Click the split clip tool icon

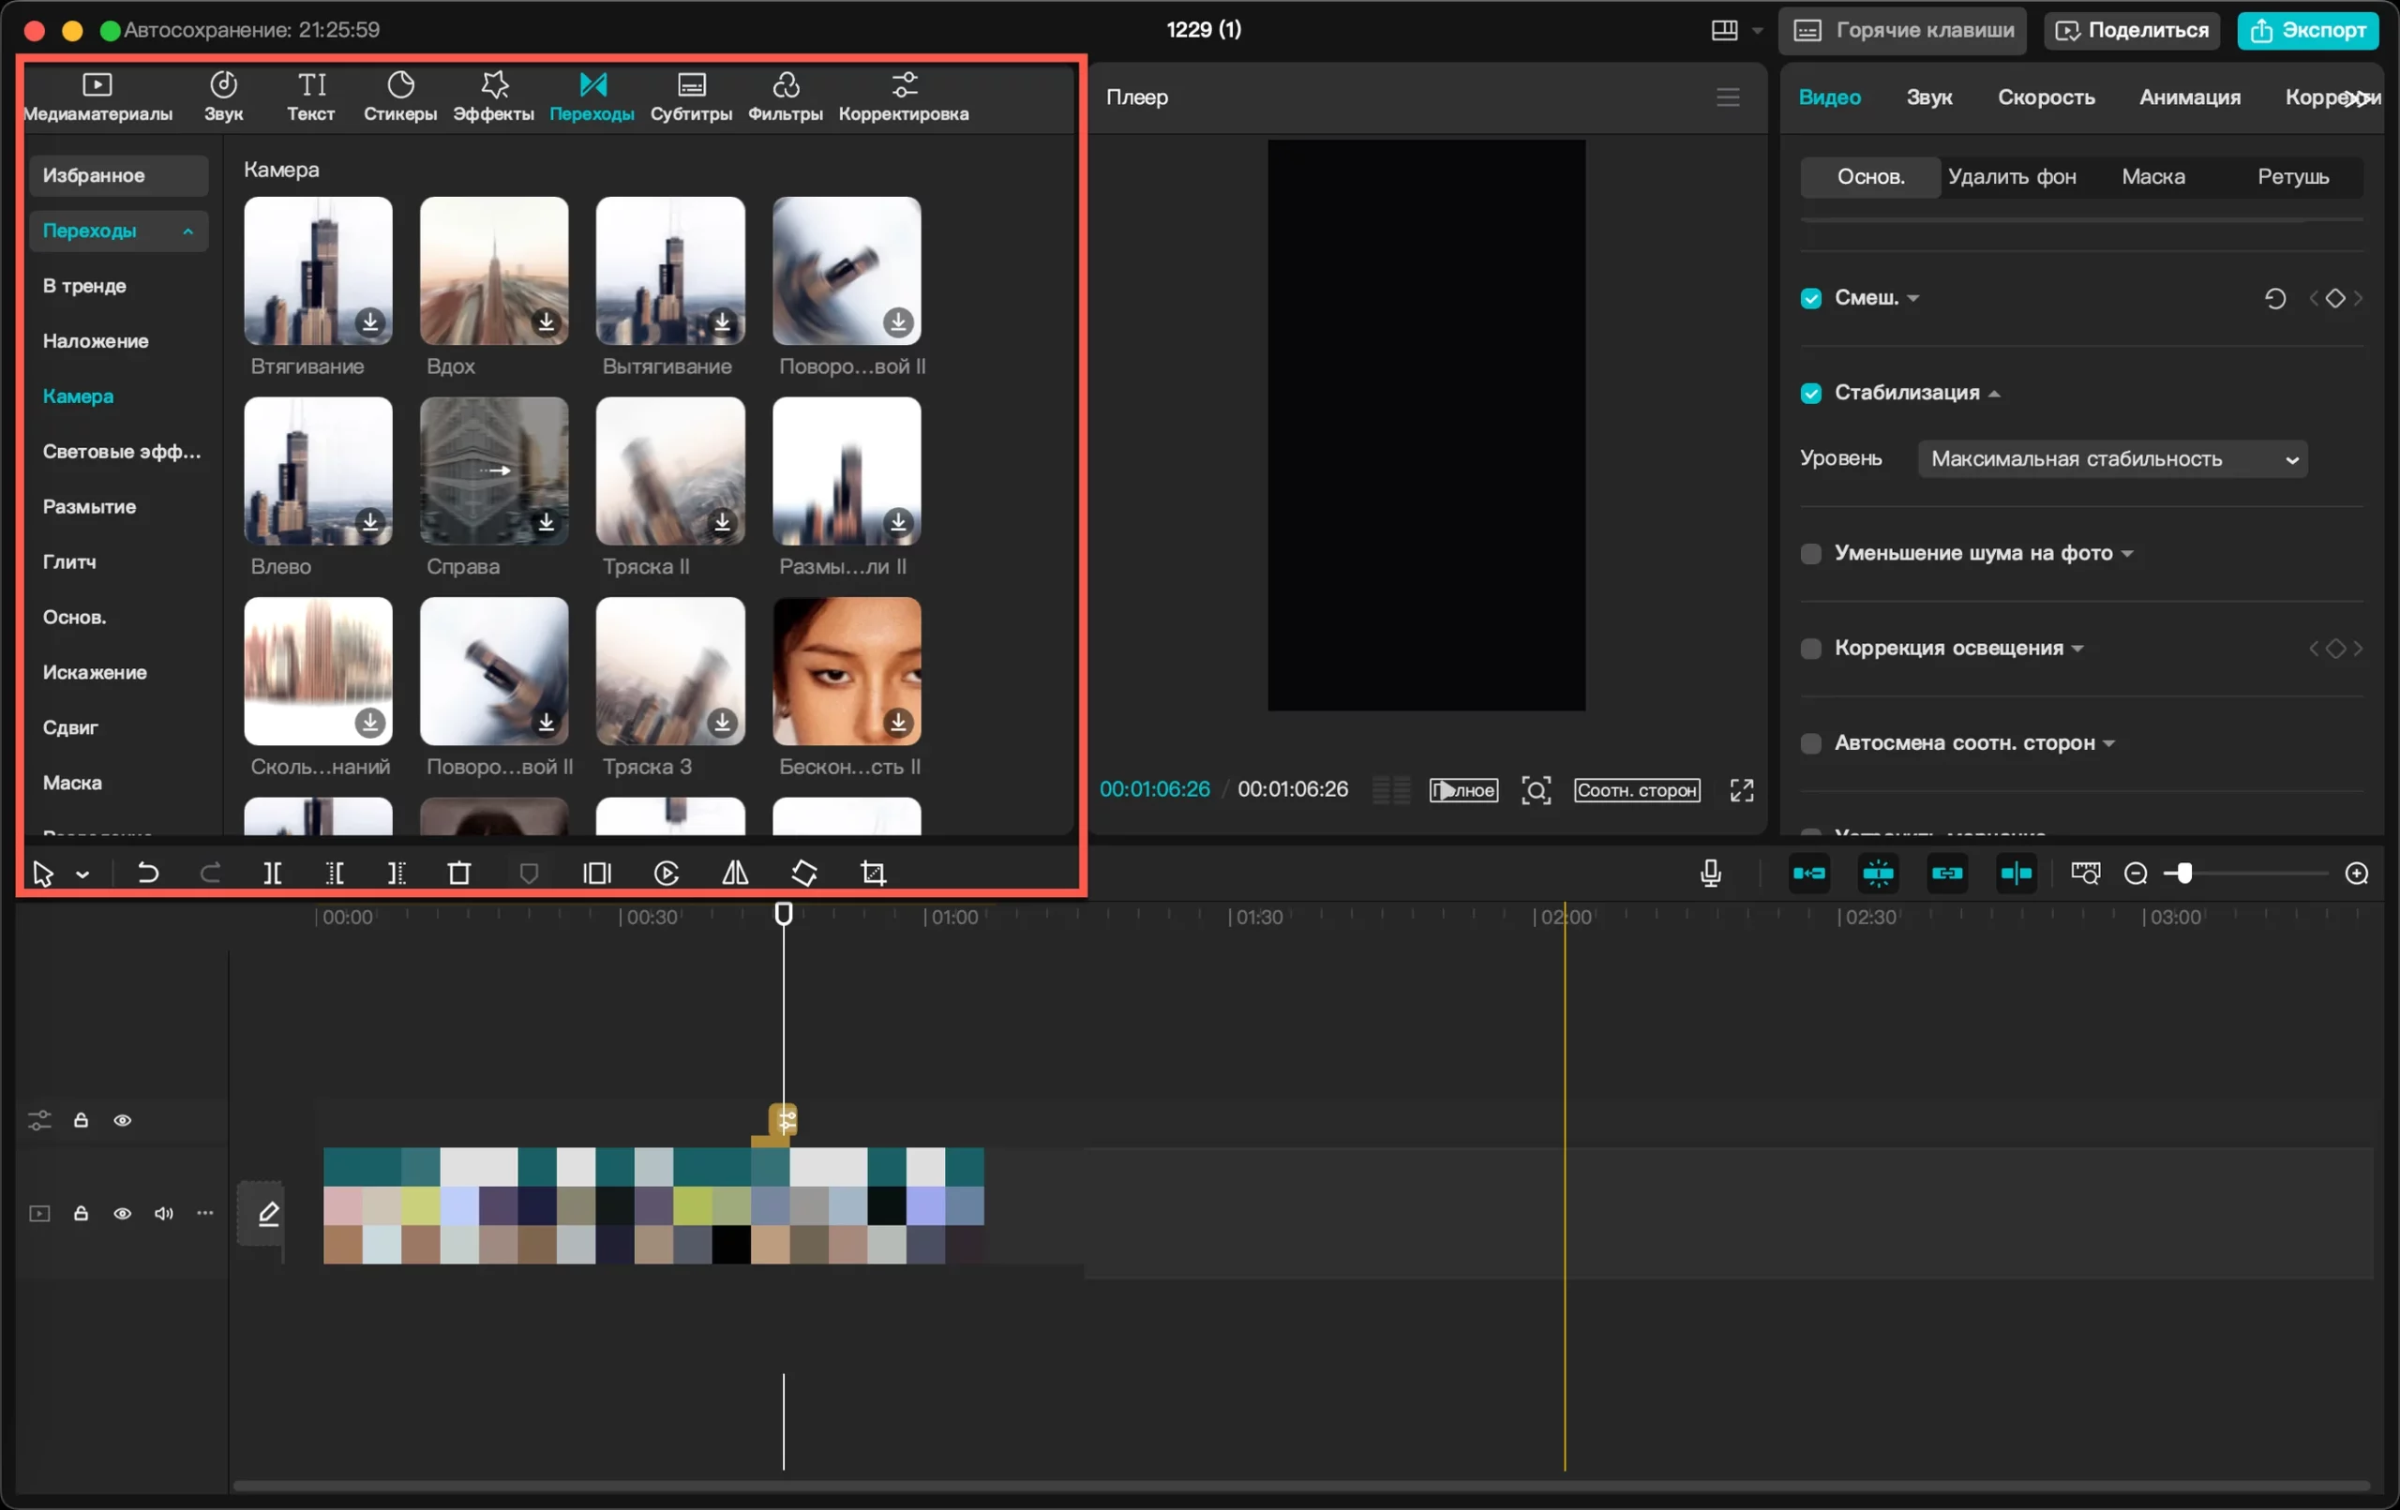[272, 874]
